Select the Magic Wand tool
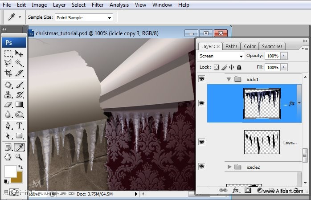This screenshot has width=311, height=200. (19, 64)
